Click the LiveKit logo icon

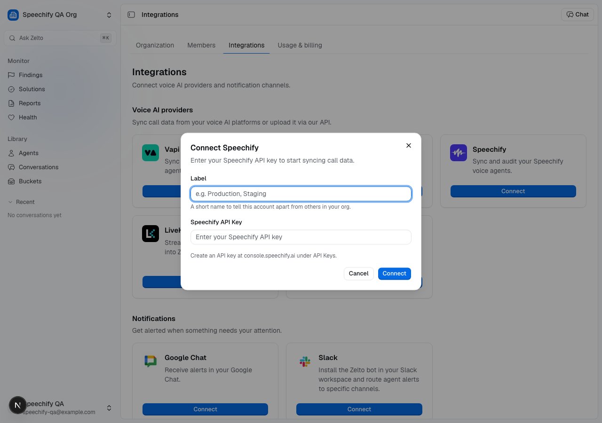[x=150, y=234]
